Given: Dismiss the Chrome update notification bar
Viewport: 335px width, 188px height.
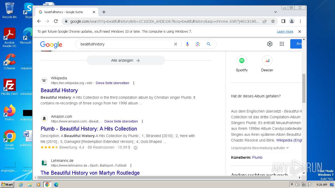Looking at the screenshot, I should tap(300, 32).
